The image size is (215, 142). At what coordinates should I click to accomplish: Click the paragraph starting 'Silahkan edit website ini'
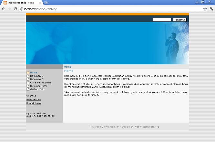point(126,85)
